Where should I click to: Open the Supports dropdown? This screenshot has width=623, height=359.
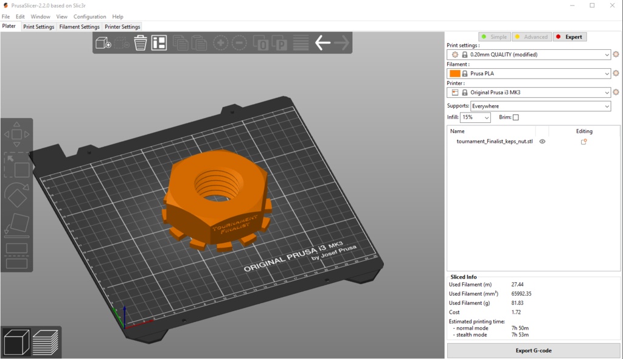541,106
